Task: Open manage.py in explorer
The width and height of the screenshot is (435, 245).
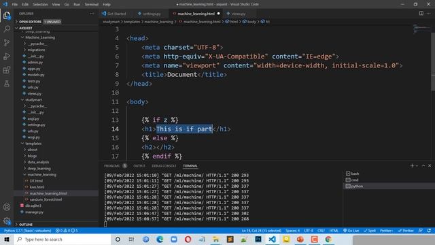Action: 35,212
